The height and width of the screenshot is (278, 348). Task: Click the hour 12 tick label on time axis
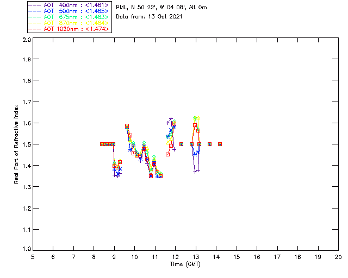(175, 257)
